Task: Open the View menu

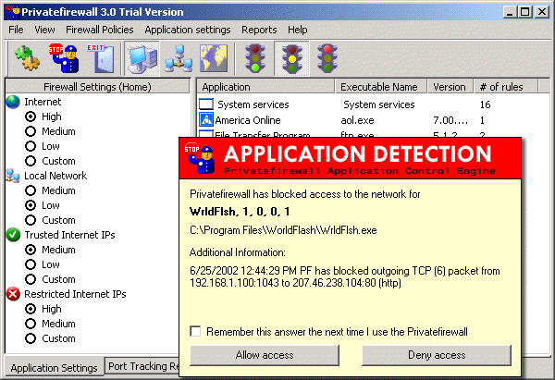Action: [x=44, y=30]
